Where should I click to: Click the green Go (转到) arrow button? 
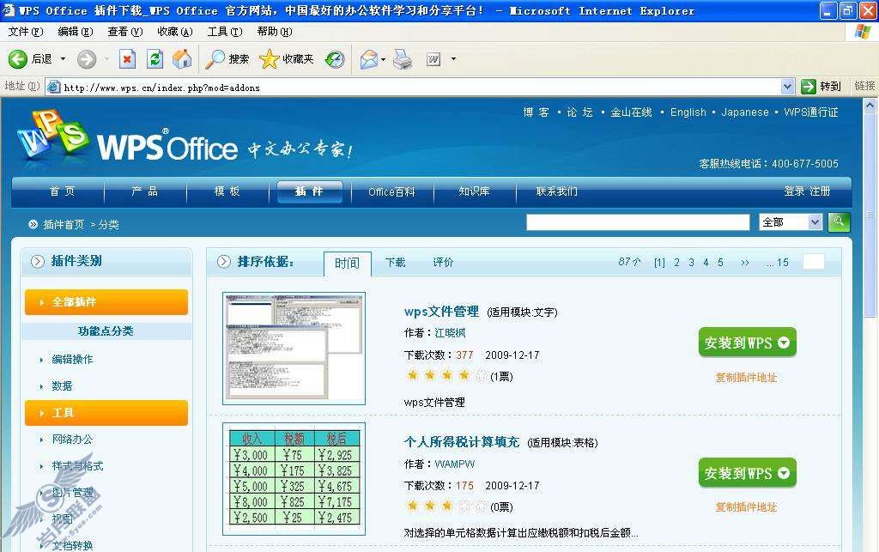(x=821, y=87)
